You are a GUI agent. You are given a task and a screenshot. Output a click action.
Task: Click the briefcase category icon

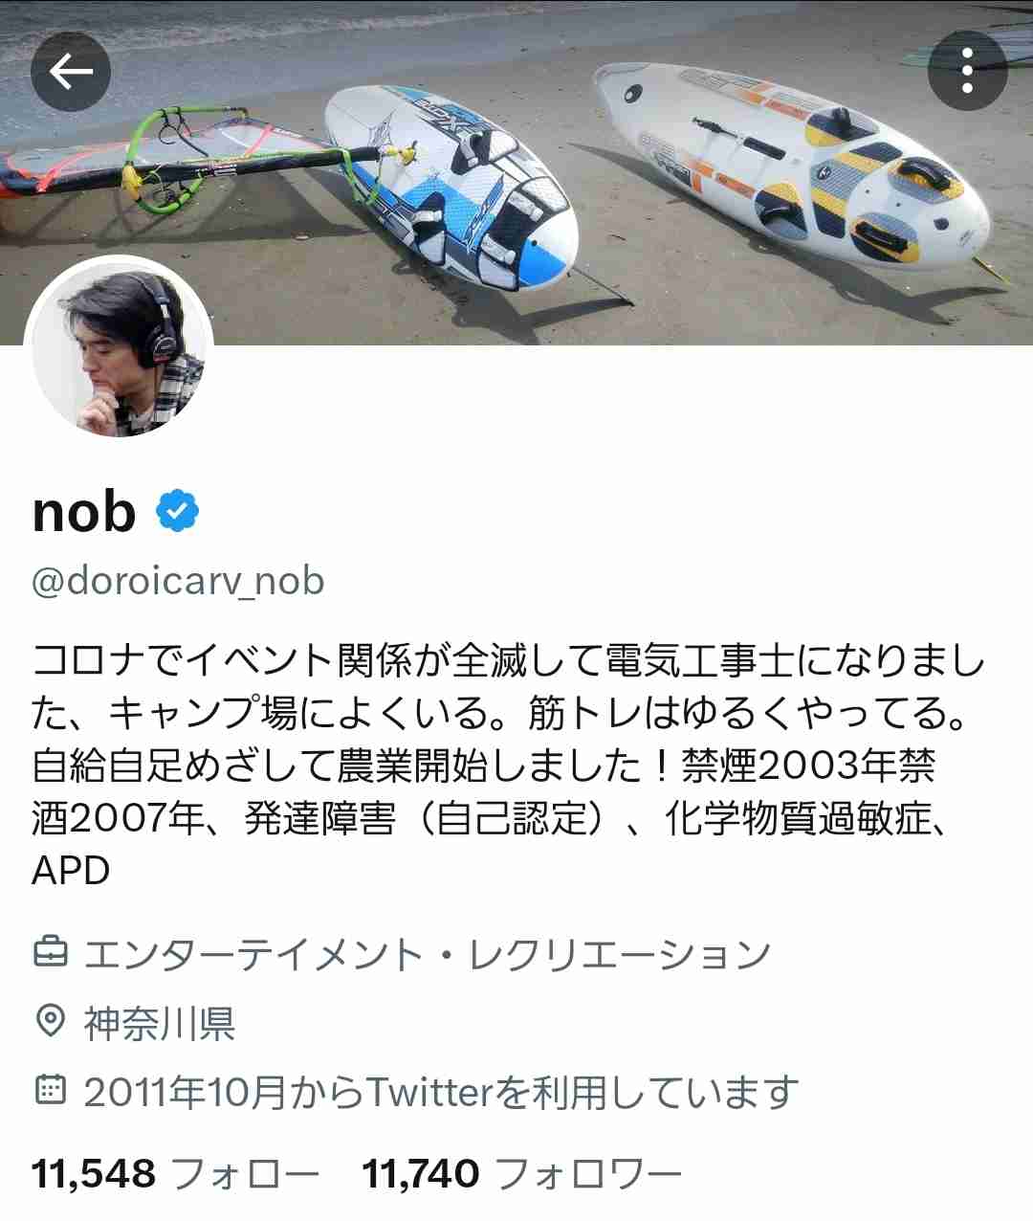coord(50,953)
